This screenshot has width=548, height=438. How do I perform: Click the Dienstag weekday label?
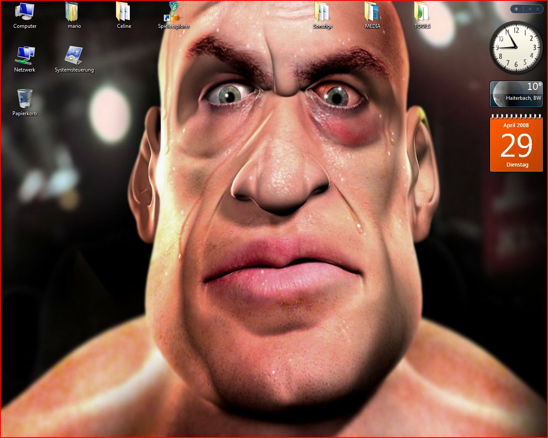tap(517, 165)
